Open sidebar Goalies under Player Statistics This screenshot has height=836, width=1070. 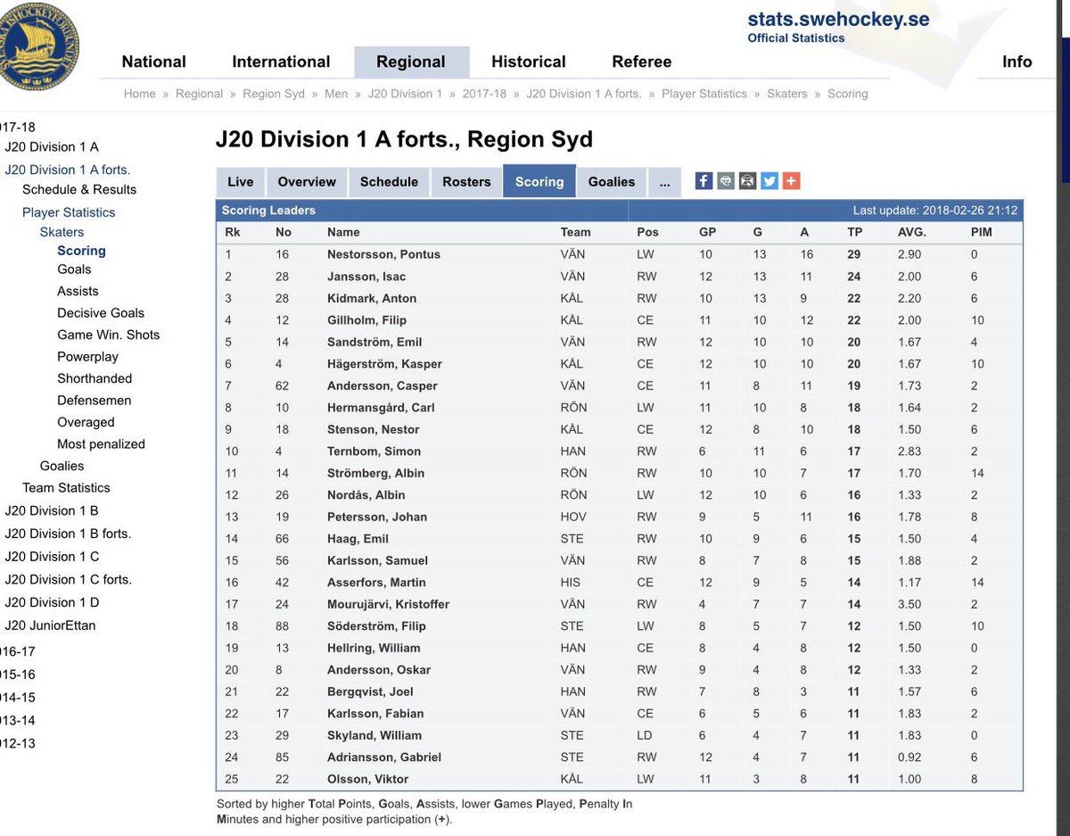tap(62, 466)
